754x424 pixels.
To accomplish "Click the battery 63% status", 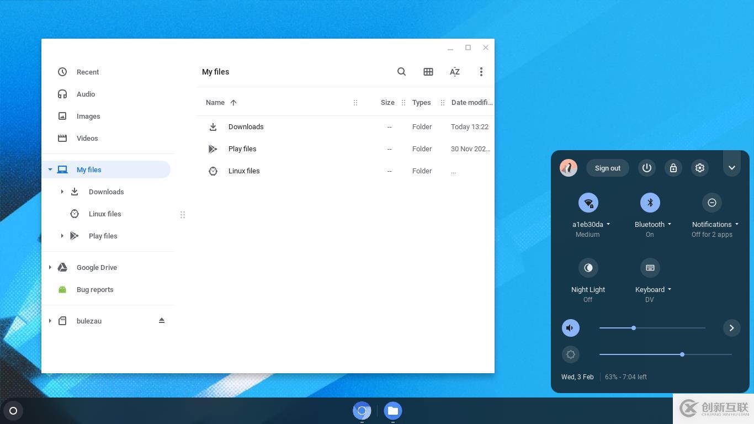I will [626, 377].
